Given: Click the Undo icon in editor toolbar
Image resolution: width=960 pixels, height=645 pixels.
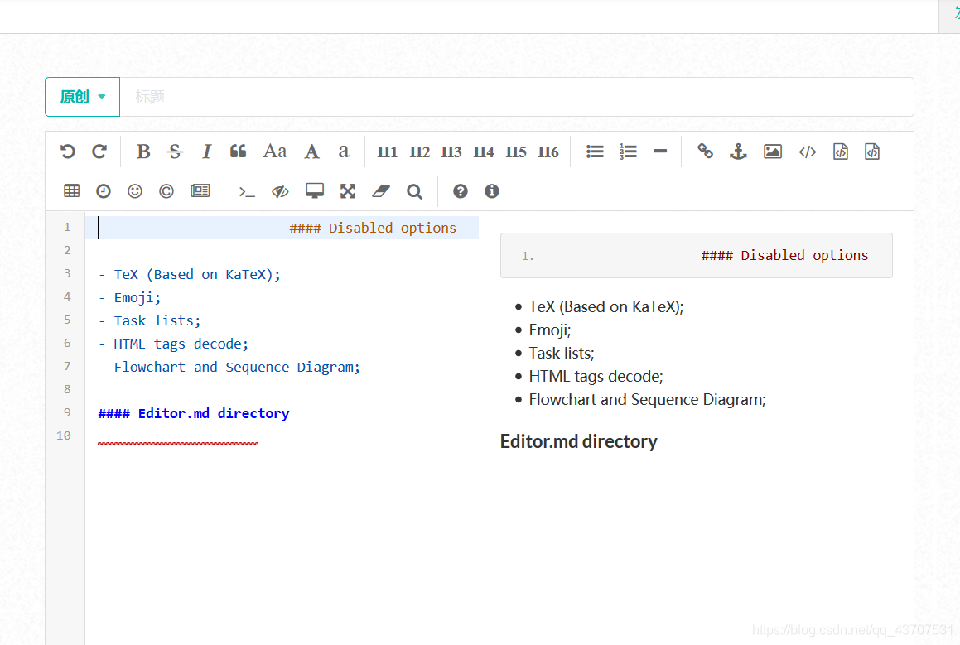Looking at the screenshot, I should tap(68, 152).
